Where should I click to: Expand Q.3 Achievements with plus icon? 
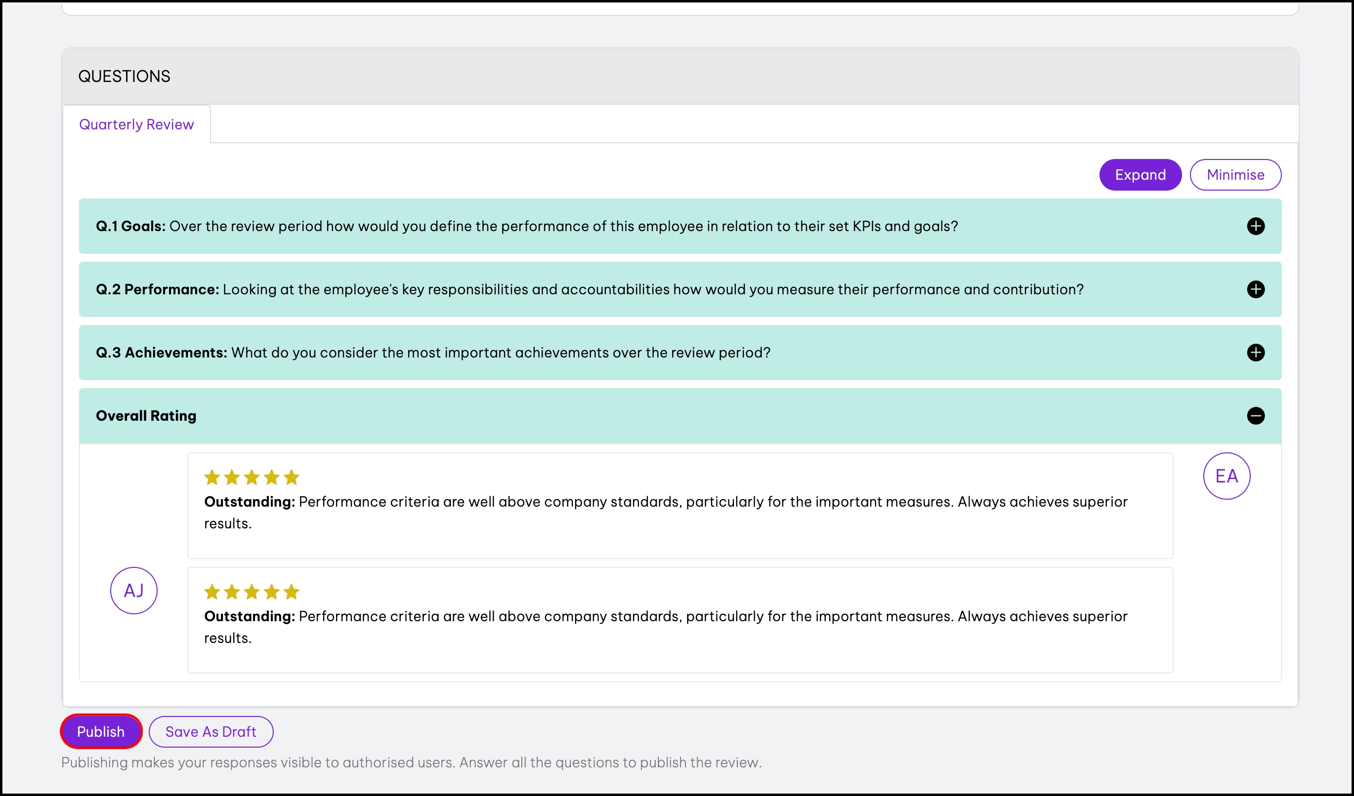(1255, 353)
